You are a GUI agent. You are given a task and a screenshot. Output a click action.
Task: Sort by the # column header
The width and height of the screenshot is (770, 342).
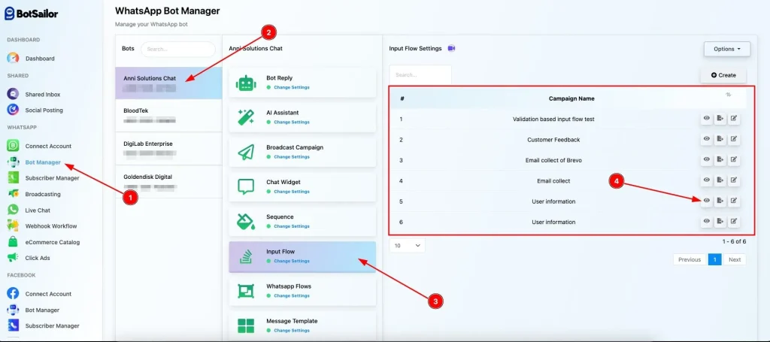click(x=402, y=98)
